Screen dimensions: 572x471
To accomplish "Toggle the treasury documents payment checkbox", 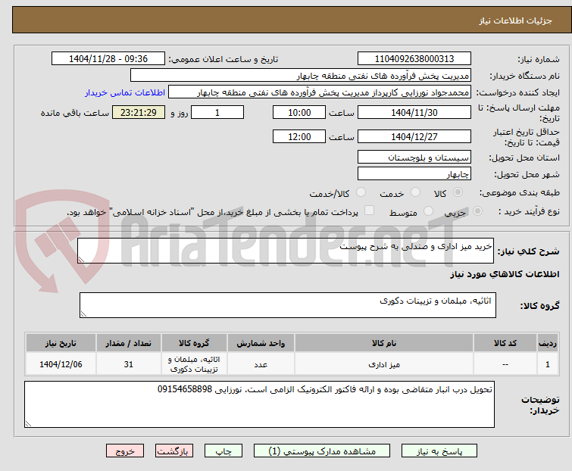I will 369,211.
